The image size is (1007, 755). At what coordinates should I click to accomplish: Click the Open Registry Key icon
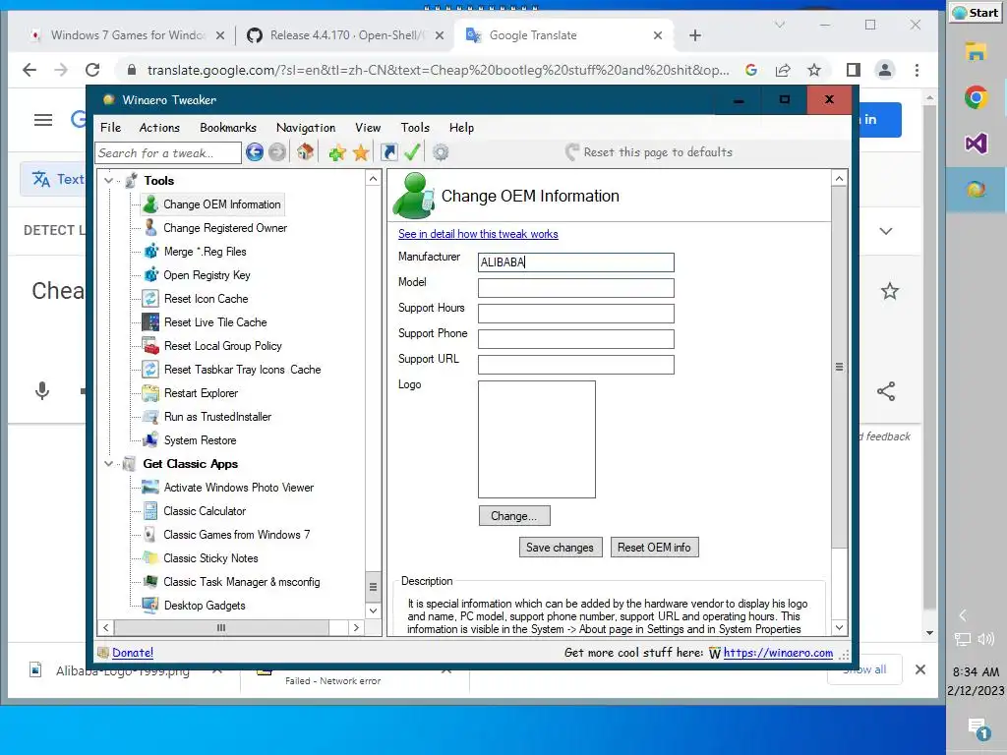click(150, 275)
